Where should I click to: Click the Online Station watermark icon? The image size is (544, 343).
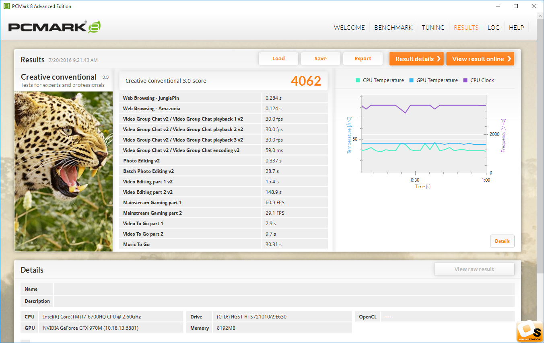coord(529,331)
